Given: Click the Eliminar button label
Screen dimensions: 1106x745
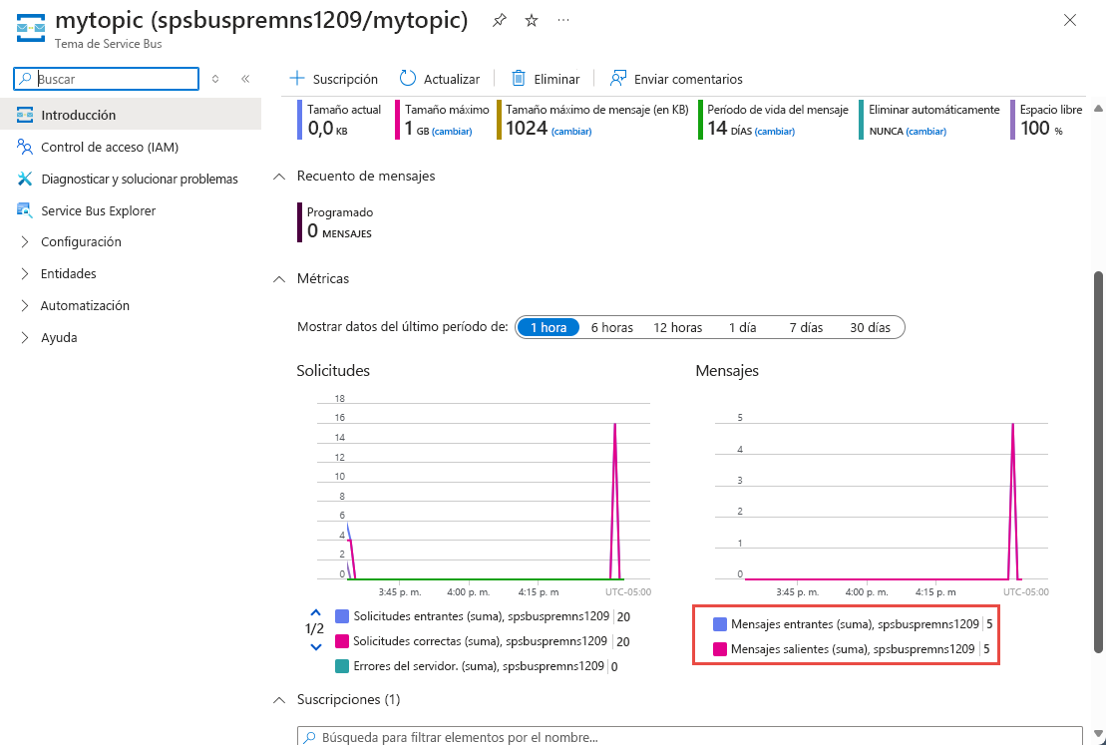Looking at the screenshot, I should (556, 79).
